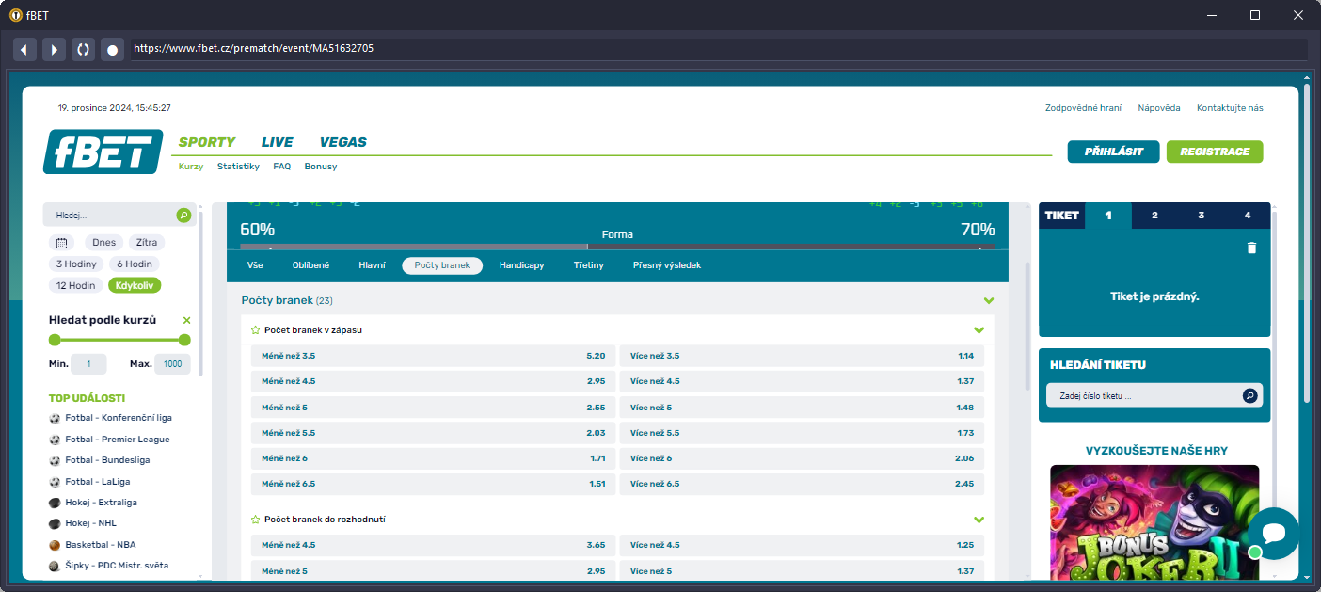Collapse the 'Počet branek do rozhodnutí' market chevron

tap(979, 520)
